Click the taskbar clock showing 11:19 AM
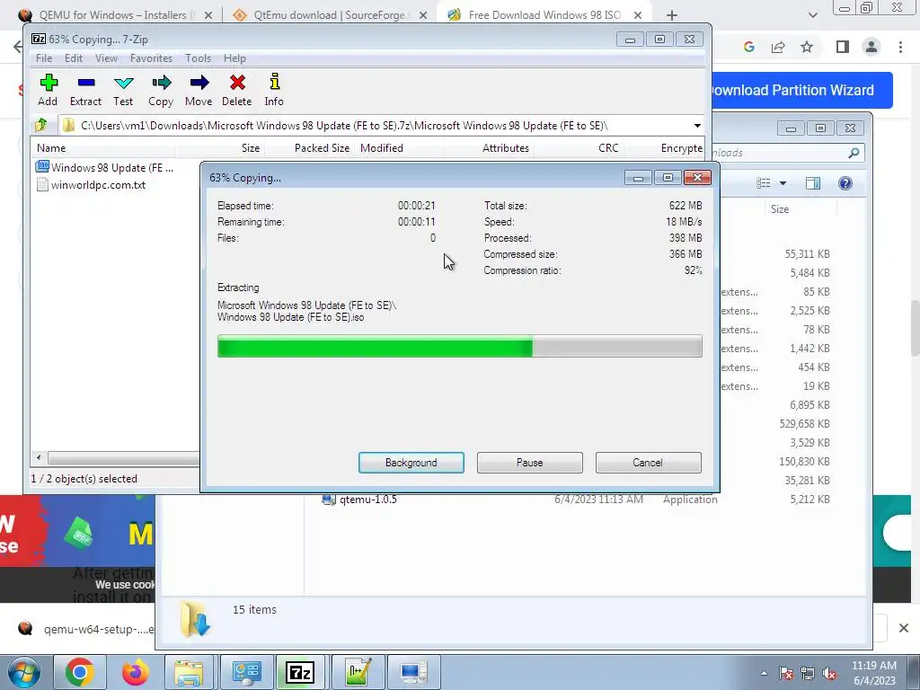The image size is (920, 690). (874, 673)
